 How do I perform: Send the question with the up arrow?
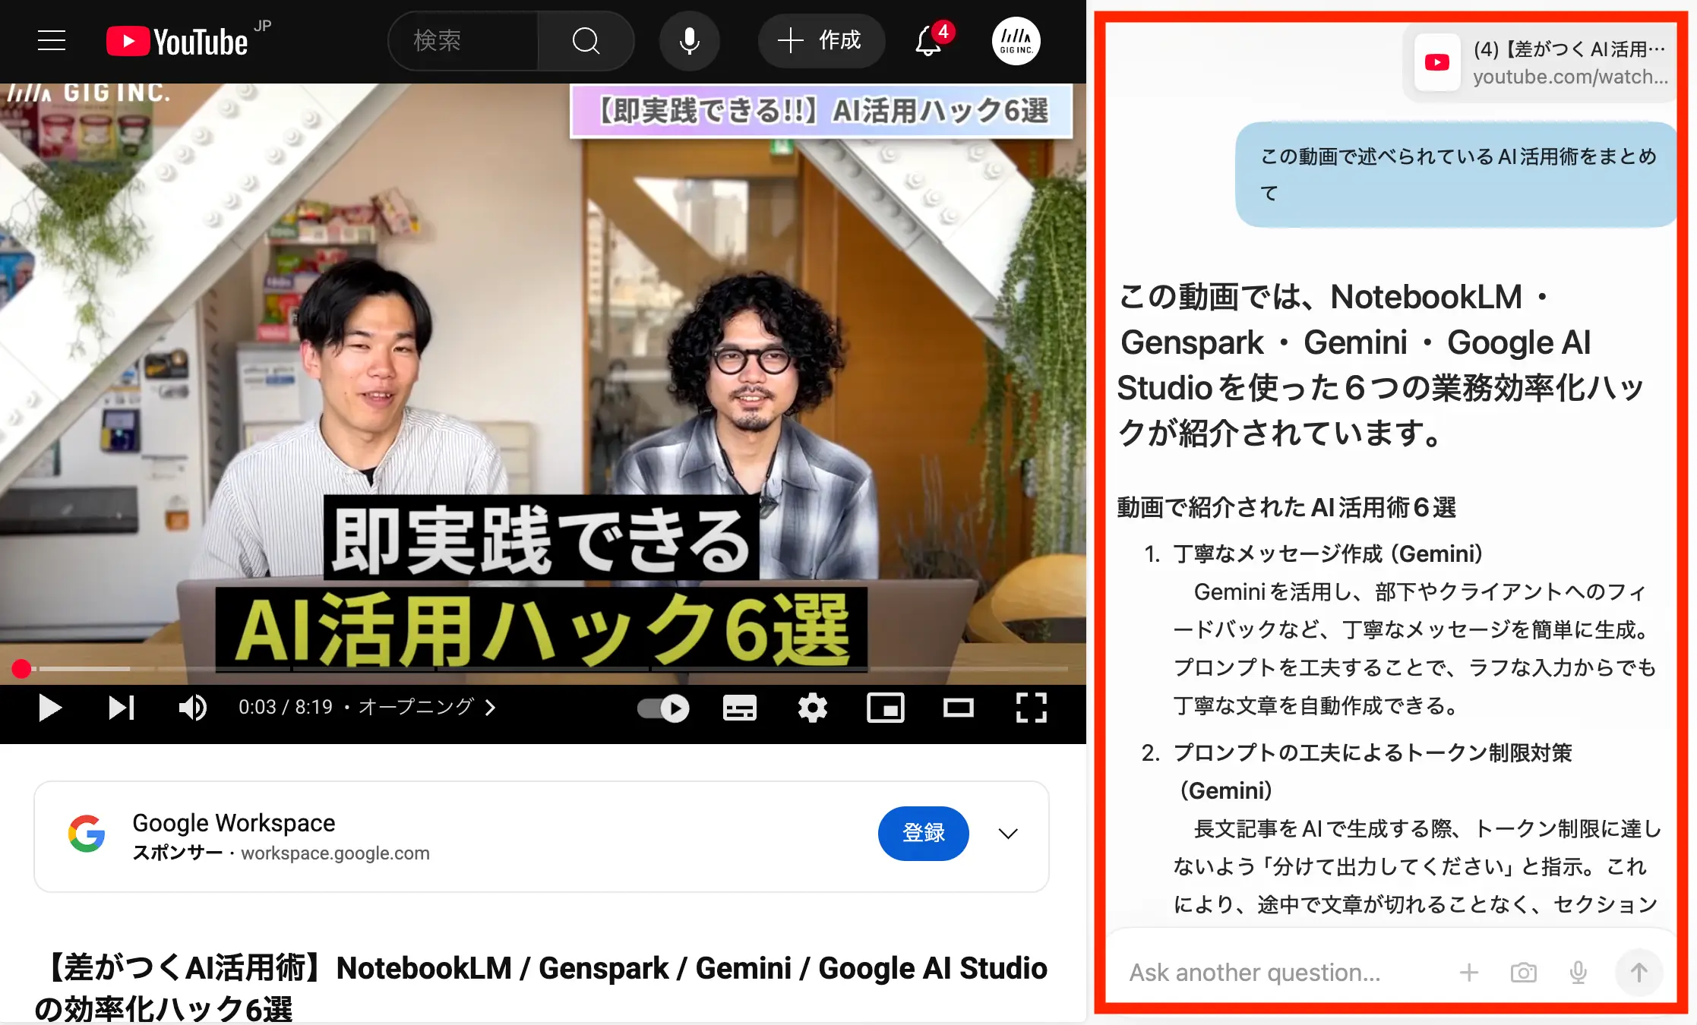point(1639,973)
